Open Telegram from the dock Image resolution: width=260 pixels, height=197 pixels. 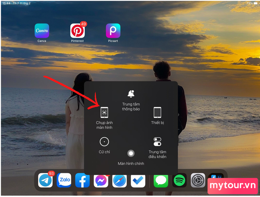[45, 180]
